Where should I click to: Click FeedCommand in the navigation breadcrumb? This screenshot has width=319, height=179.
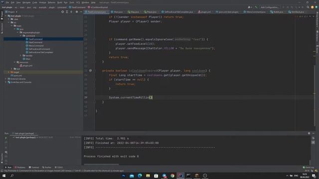77,7
